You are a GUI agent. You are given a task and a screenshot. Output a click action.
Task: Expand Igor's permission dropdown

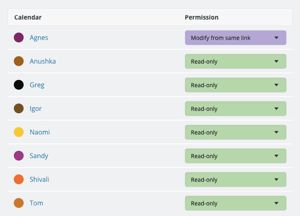point(235,109)
